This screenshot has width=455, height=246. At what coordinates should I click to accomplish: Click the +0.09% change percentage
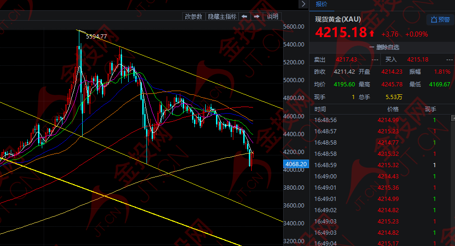pyautogui.click(x=416, y=34)
